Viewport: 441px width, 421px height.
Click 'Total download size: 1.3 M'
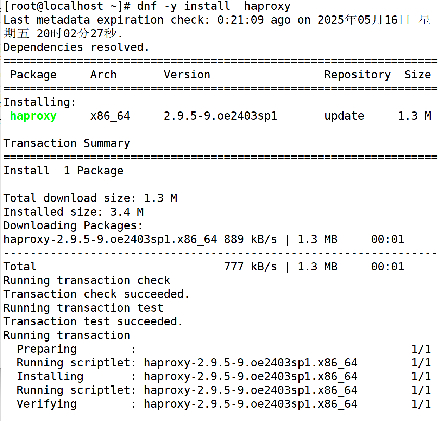[x=90, y=198]
